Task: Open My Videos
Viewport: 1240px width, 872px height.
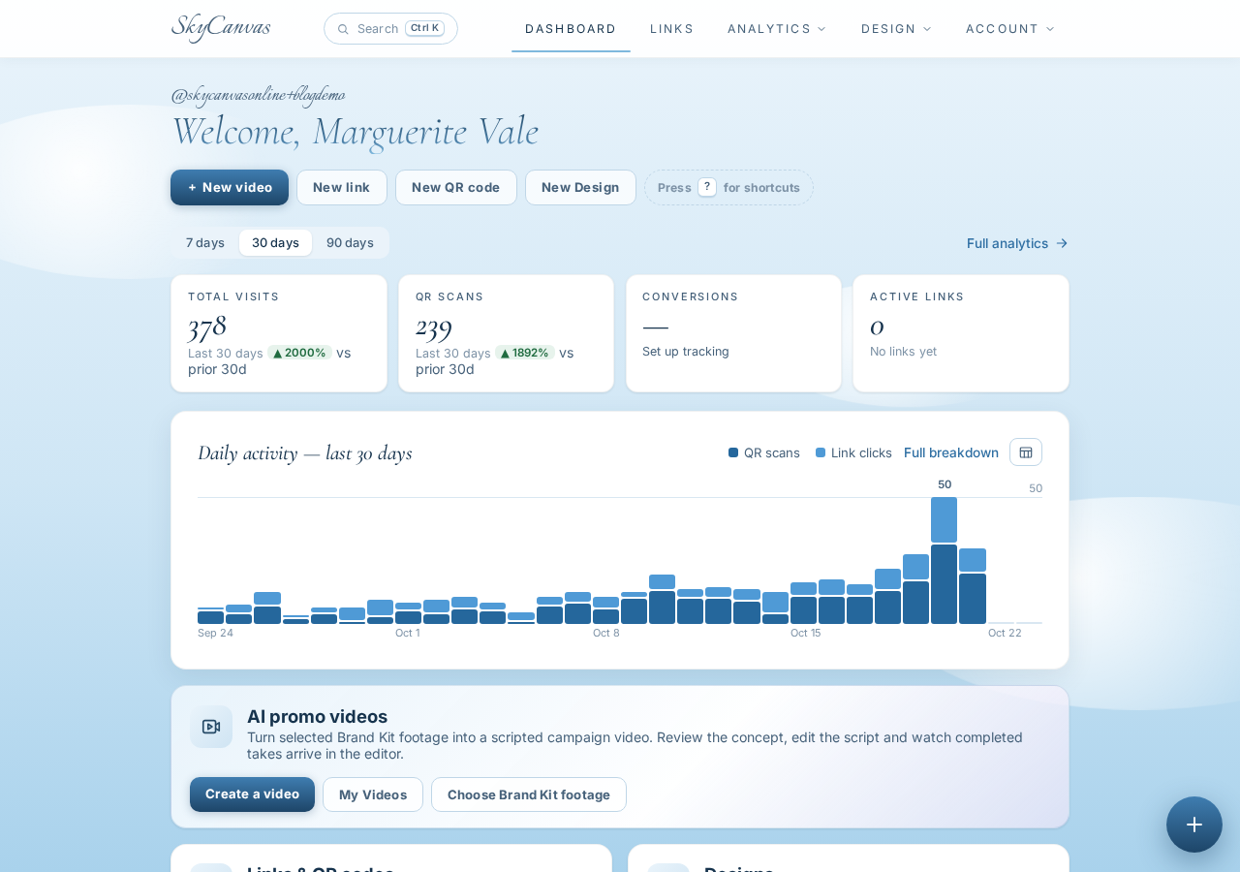Action: pyautogui.click(x=373, y=794)
